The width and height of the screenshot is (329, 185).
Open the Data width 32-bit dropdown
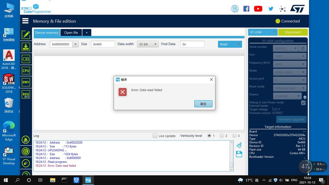coord(148,44)
